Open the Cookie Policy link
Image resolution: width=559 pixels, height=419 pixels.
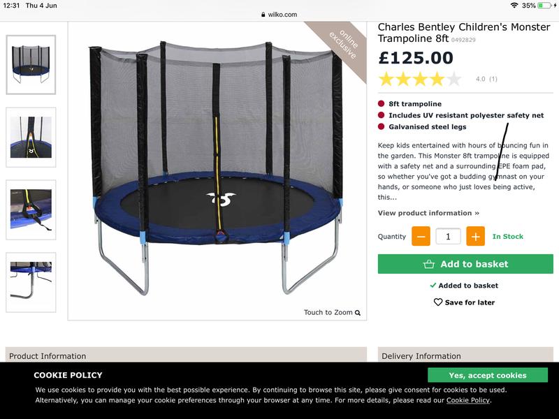(468, 400)
